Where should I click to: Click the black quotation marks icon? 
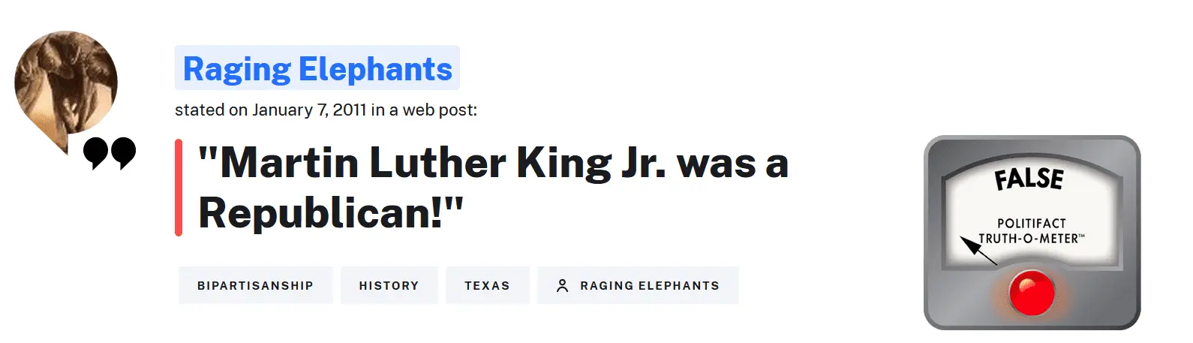coord(110,152)
